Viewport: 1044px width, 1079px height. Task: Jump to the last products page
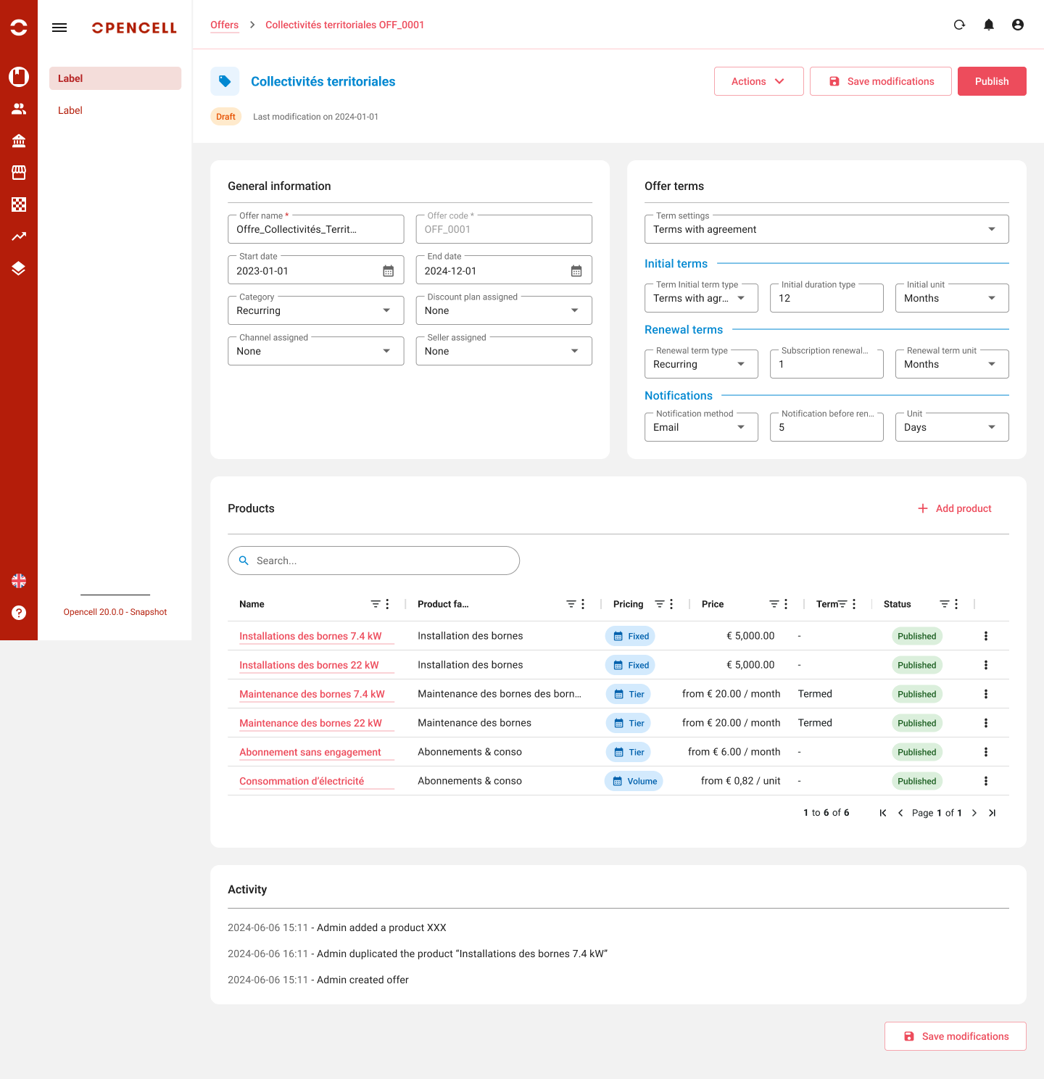(992, 813)
